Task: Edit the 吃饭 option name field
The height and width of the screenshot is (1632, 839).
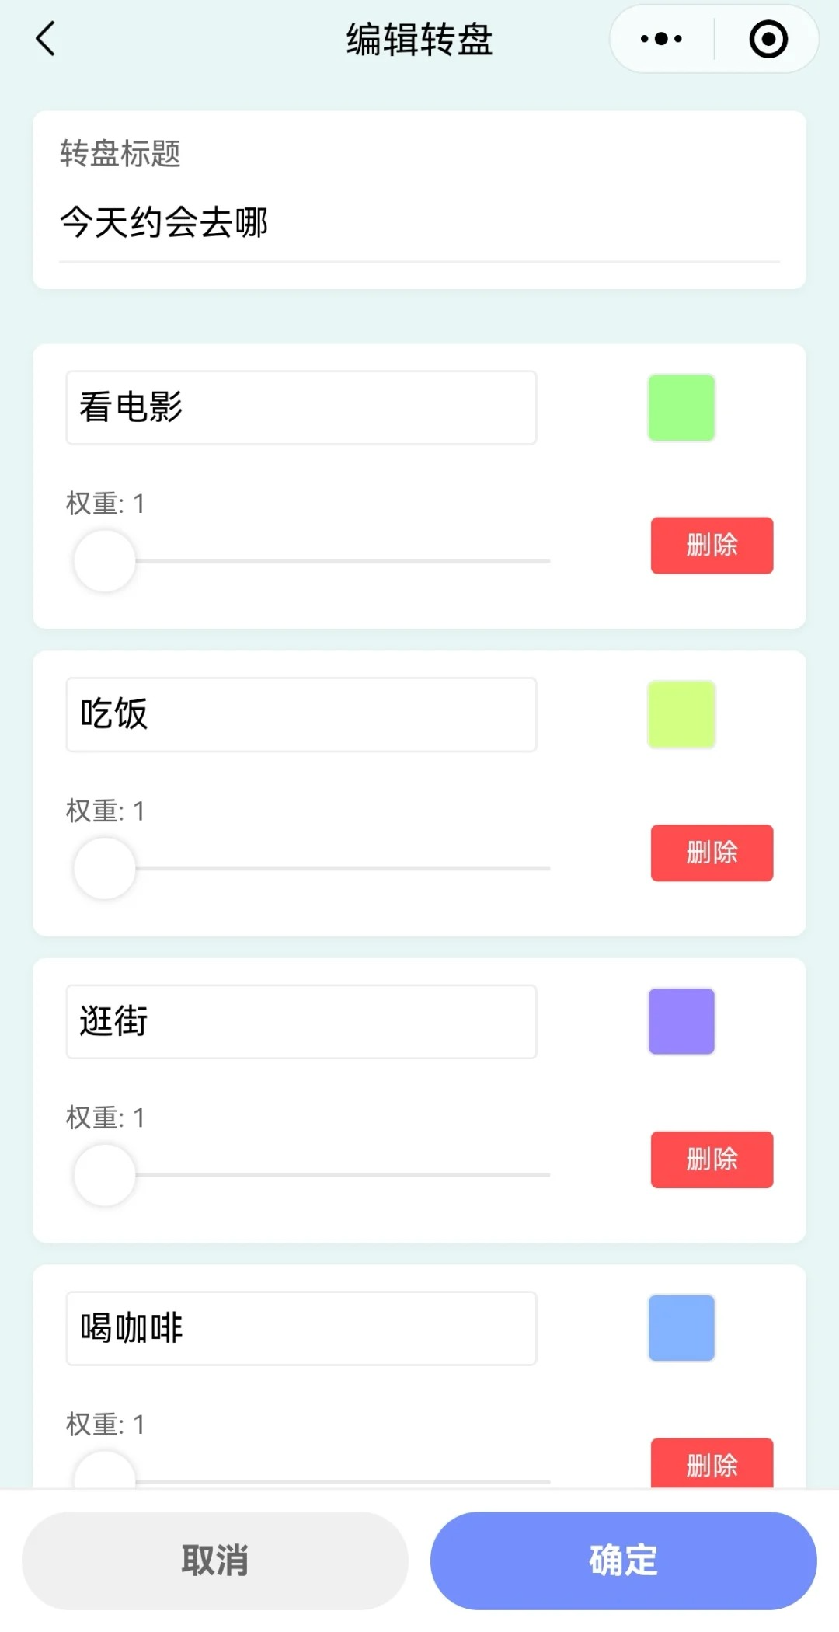Action: (301, 715)
